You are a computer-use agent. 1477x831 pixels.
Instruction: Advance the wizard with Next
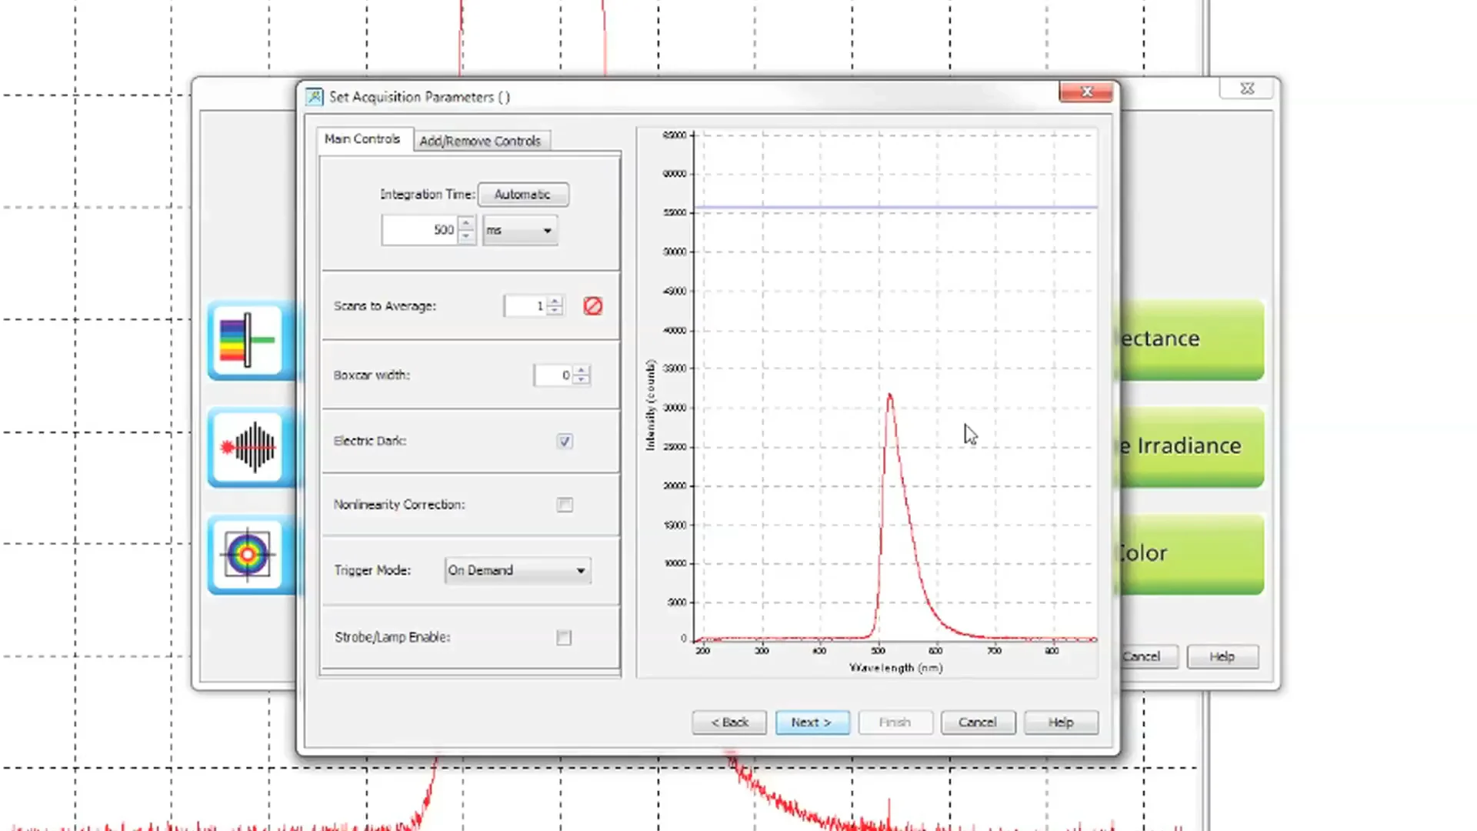pyautogui.click(x=812, y=722)
